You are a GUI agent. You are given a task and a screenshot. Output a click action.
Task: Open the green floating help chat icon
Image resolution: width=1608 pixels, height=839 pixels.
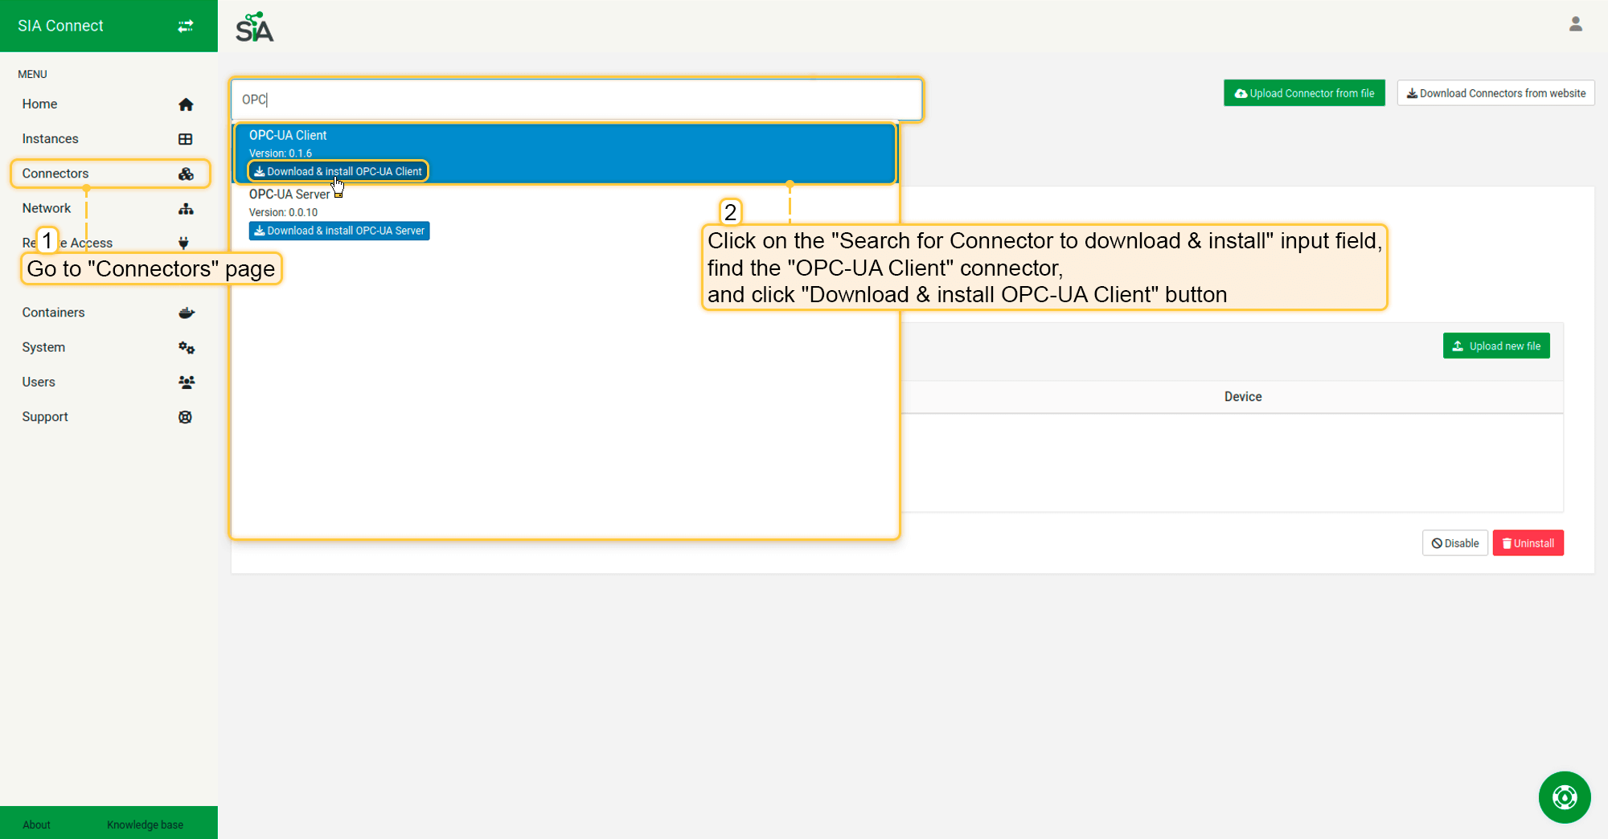pyautogui.click(x=1564, y=797)
